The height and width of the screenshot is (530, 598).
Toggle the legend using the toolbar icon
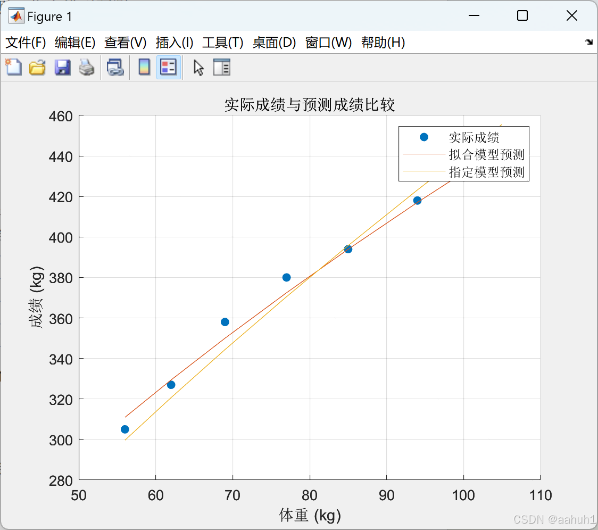pyautogui.click(x=168, y=68)
